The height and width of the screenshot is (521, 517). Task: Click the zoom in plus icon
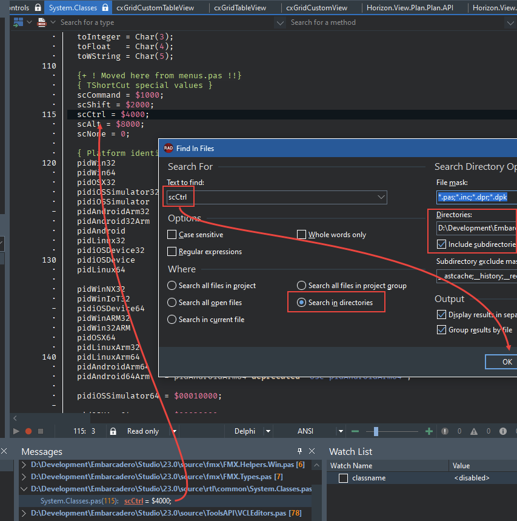coord(429,431)
